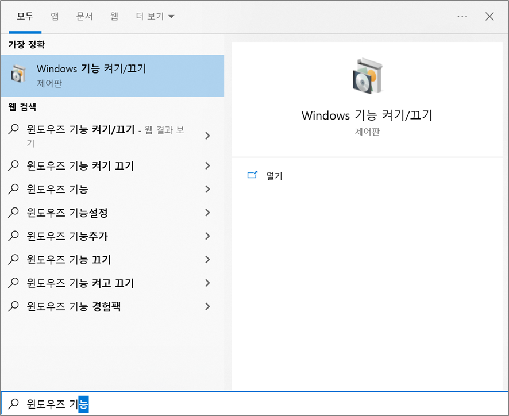Open the Windows 기능 켜기/끄기 best match result
The width and height of the screenshot is (509, 416).
113,76
